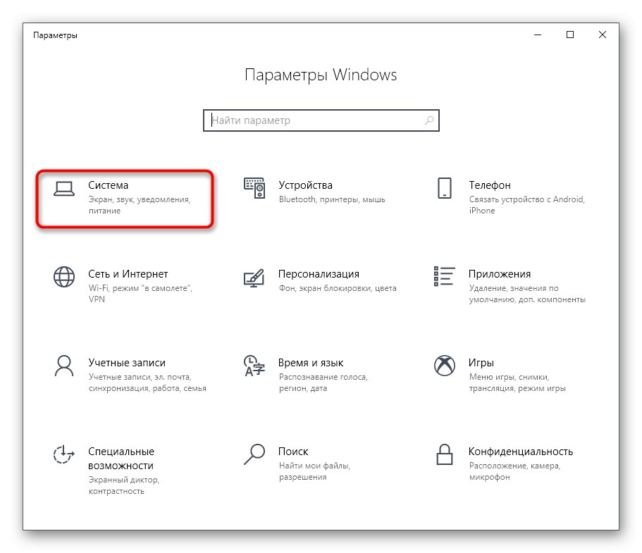642x553 pixels.
Task: Click the laptop icon for Система
Action: pos(64,189)
